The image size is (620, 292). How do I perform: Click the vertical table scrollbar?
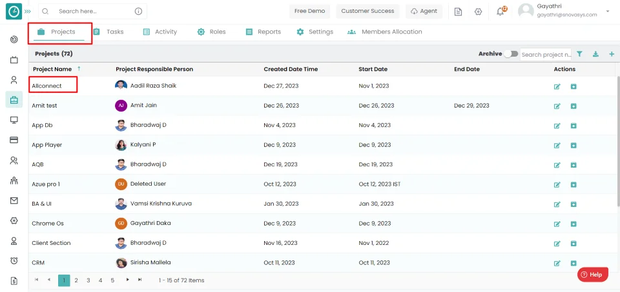pyautogui.click(x=617, y=140)
